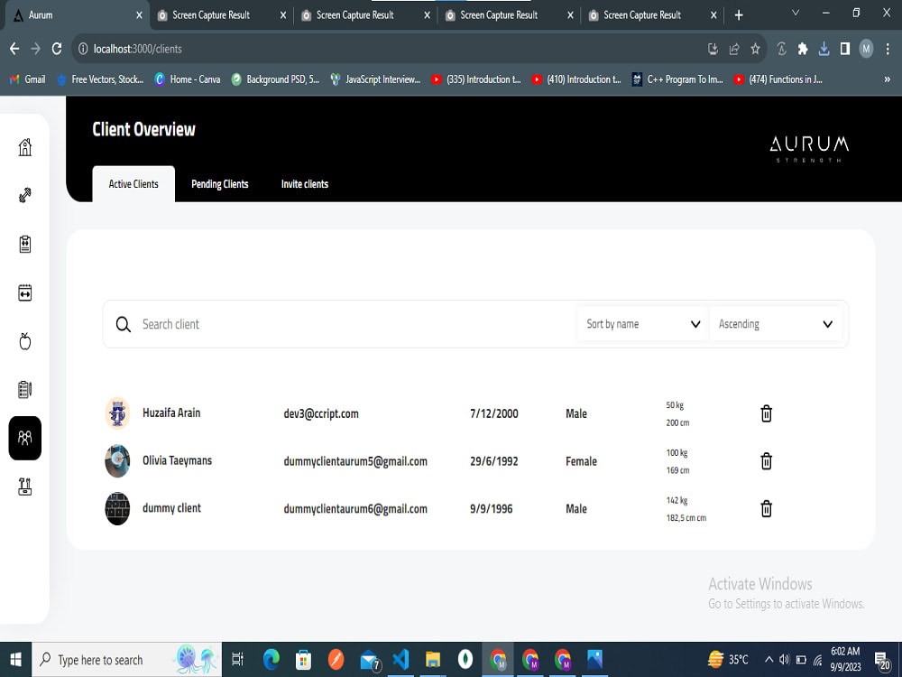902x677 pixels.
Task: Open the Invite clients tab
Action: pyautogui.click(x=304, y=183)
